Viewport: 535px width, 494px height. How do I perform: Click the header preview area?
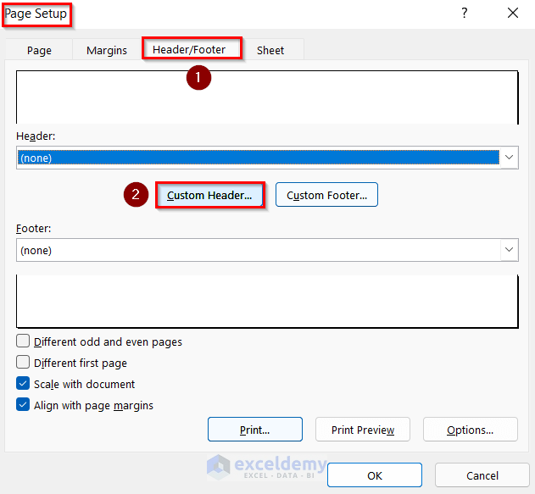pyautogui.click(x=267, y=97)
